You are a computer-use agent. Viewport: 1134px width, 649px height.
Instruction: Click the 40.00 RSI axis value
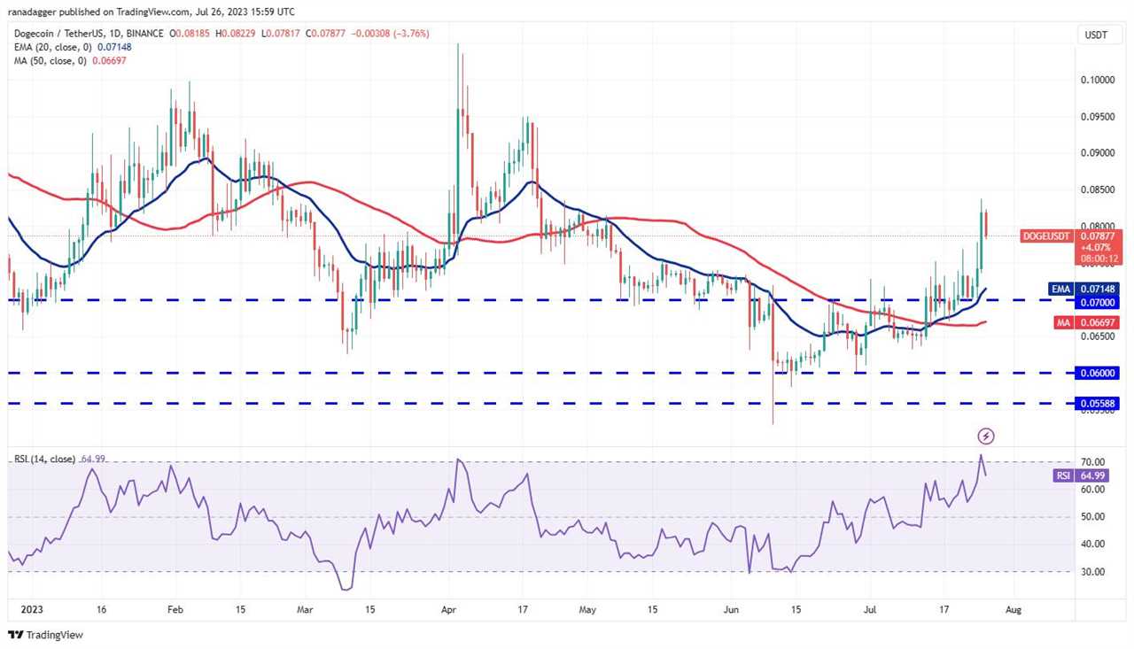pyautogui.click(x=1092, y=545)
